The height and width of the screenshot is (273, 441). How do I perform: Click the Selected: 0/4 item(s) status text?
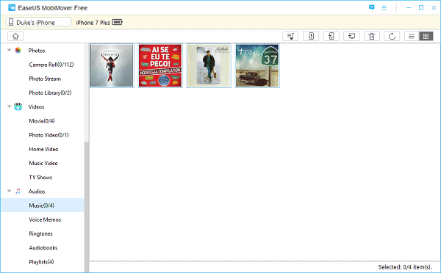(405, 267)
